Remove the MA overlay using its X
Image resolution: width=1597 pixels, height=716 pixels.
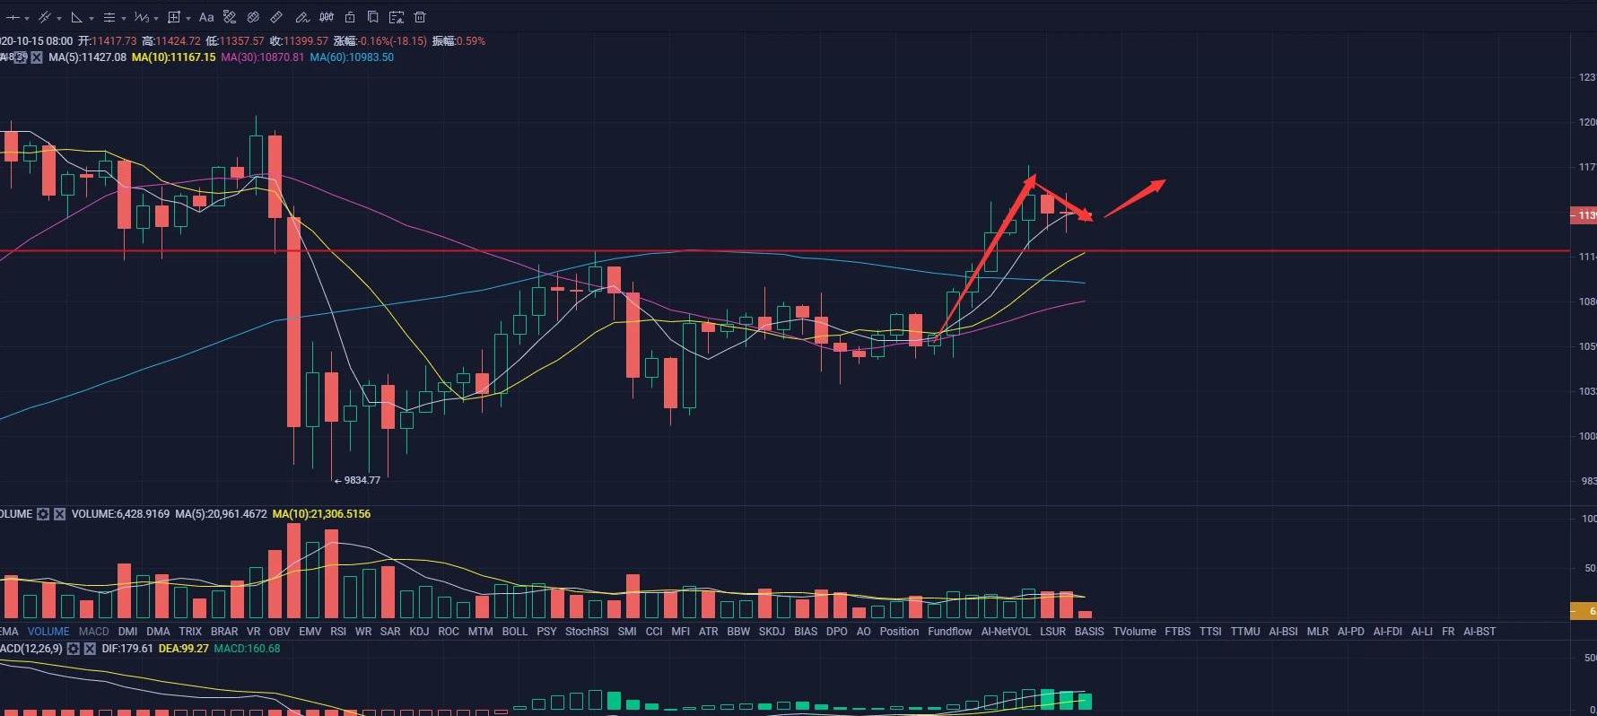click(37, 57)
